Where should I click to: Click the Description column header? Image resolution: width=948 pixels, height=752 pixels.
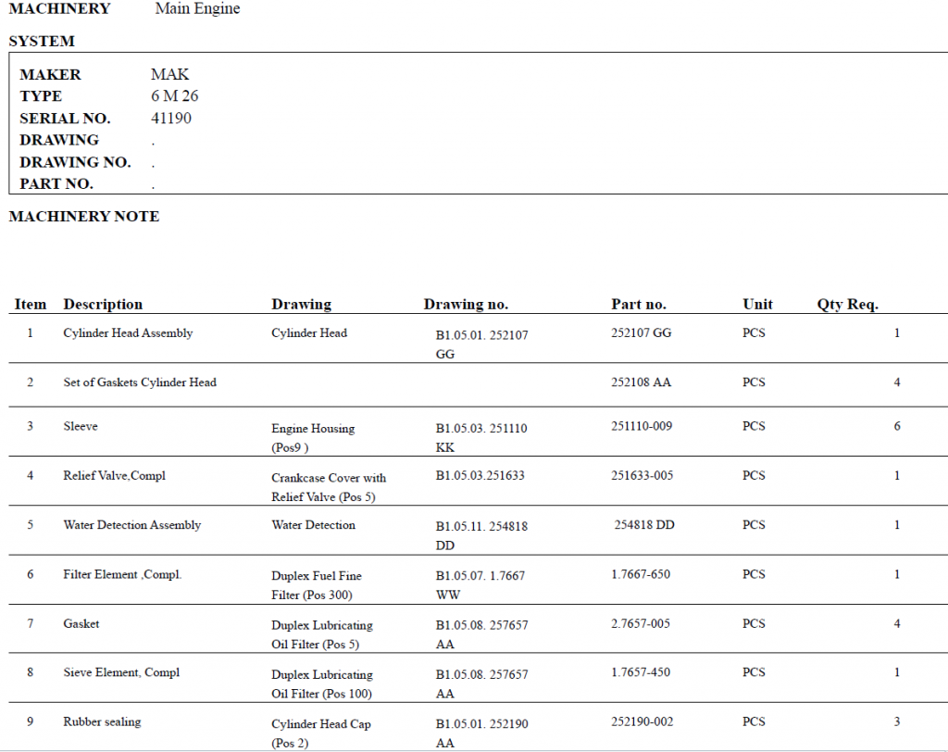tap(103, 305)
